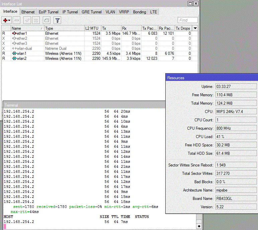Open the Bonding tab
The image size is (258, 230).
[x=140, y=12]
